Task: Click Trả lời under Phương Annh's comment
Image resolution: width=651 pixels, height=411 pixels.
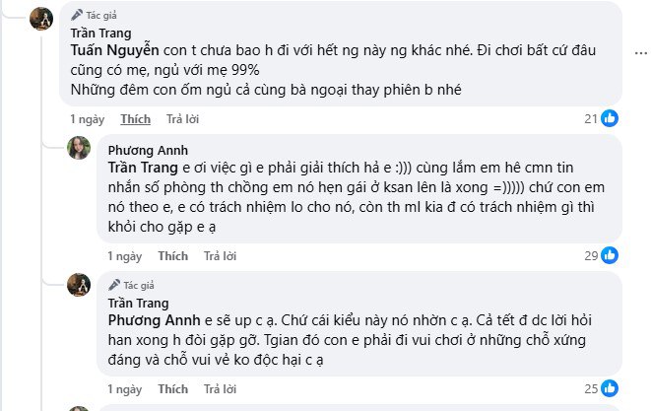Action: 220,255
